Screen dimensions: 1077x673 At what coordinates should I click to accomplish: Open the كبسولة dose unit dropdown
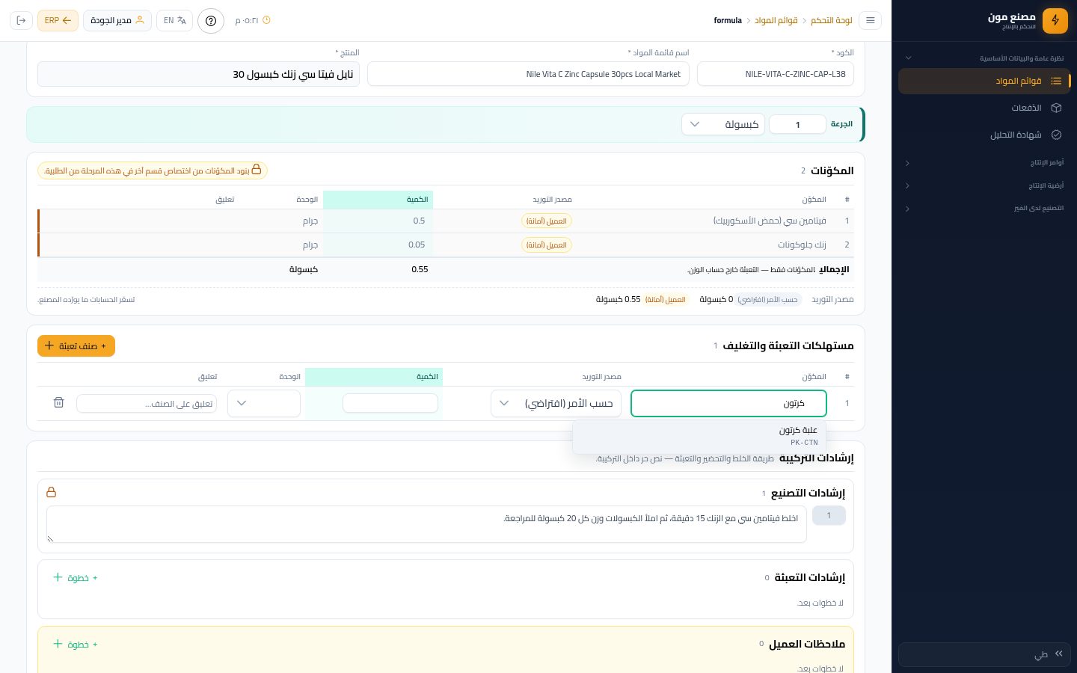tap(722, 124)
